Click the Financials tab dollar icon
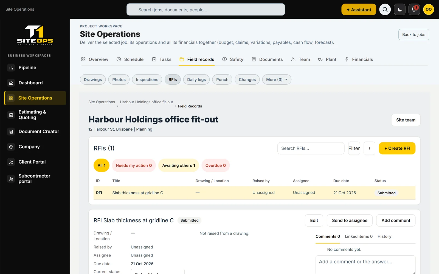 [x=347, y=59]
